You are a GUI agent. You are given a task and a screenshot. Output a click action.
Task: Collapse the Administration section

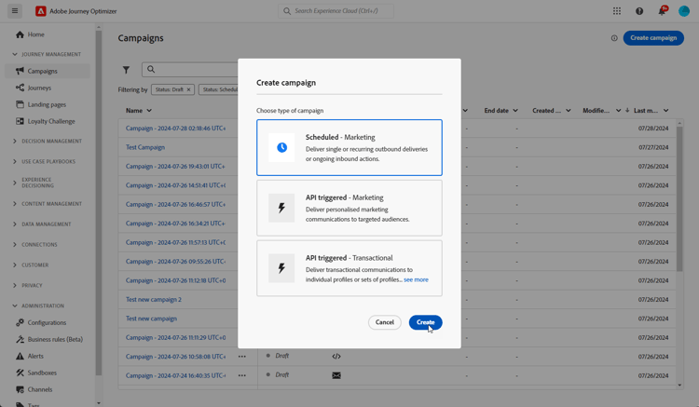pos(43,305)
